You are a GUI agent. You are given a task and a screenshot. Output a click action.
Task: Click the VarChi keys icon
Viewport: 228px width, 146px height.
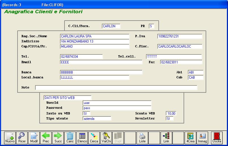tap(106, 138)
